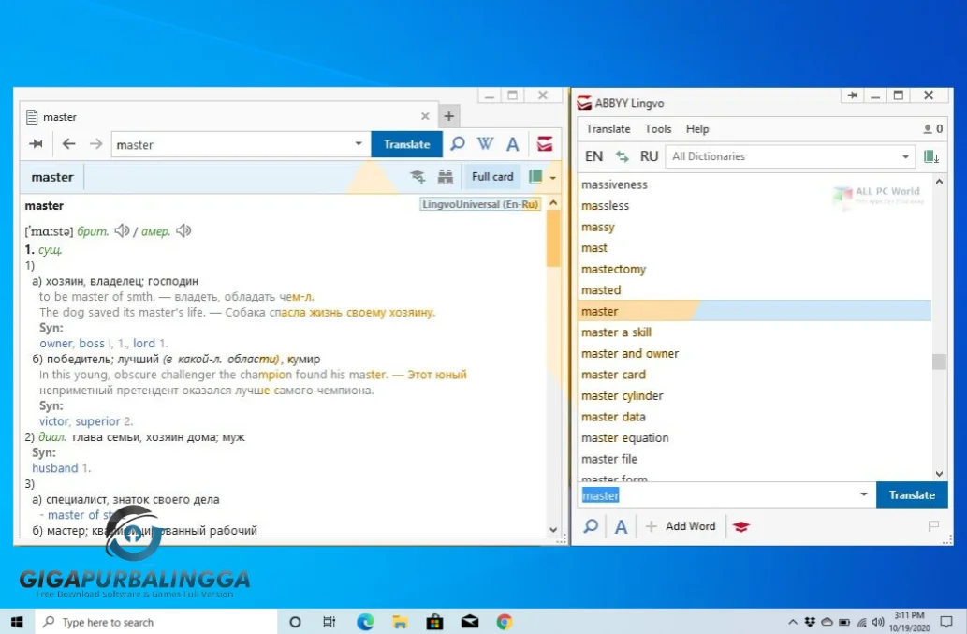The image size is (967, 634).
Task: Expand dropdown arrow beside green book icon
Action: pyautogui.click(x=552, y=178)
